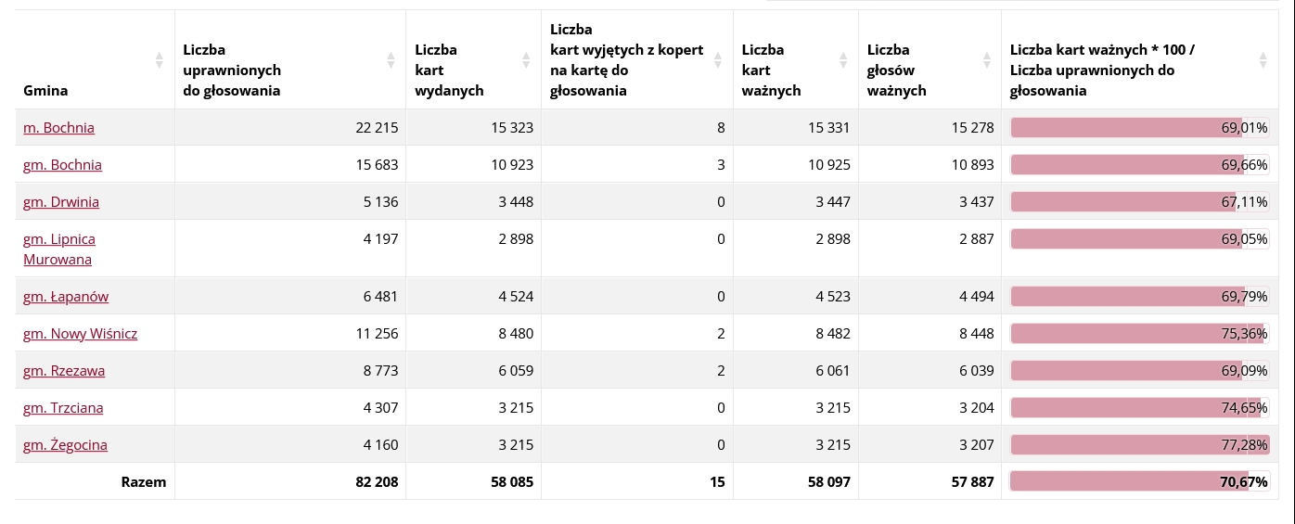Open gm. Trzciana link

(x=63, y=408)
